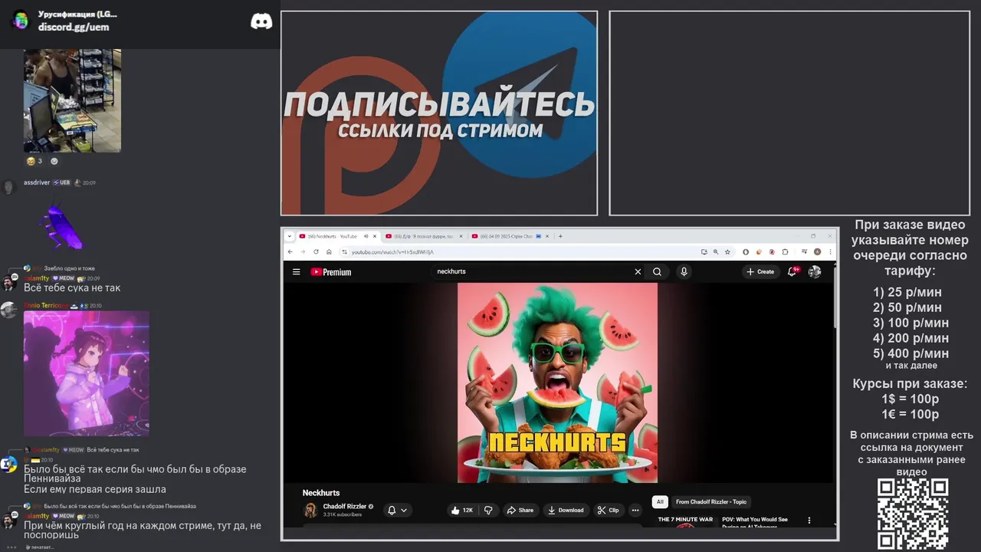Download the Neckhurts video
Viewport: 981px width, 552px height.
566,510
